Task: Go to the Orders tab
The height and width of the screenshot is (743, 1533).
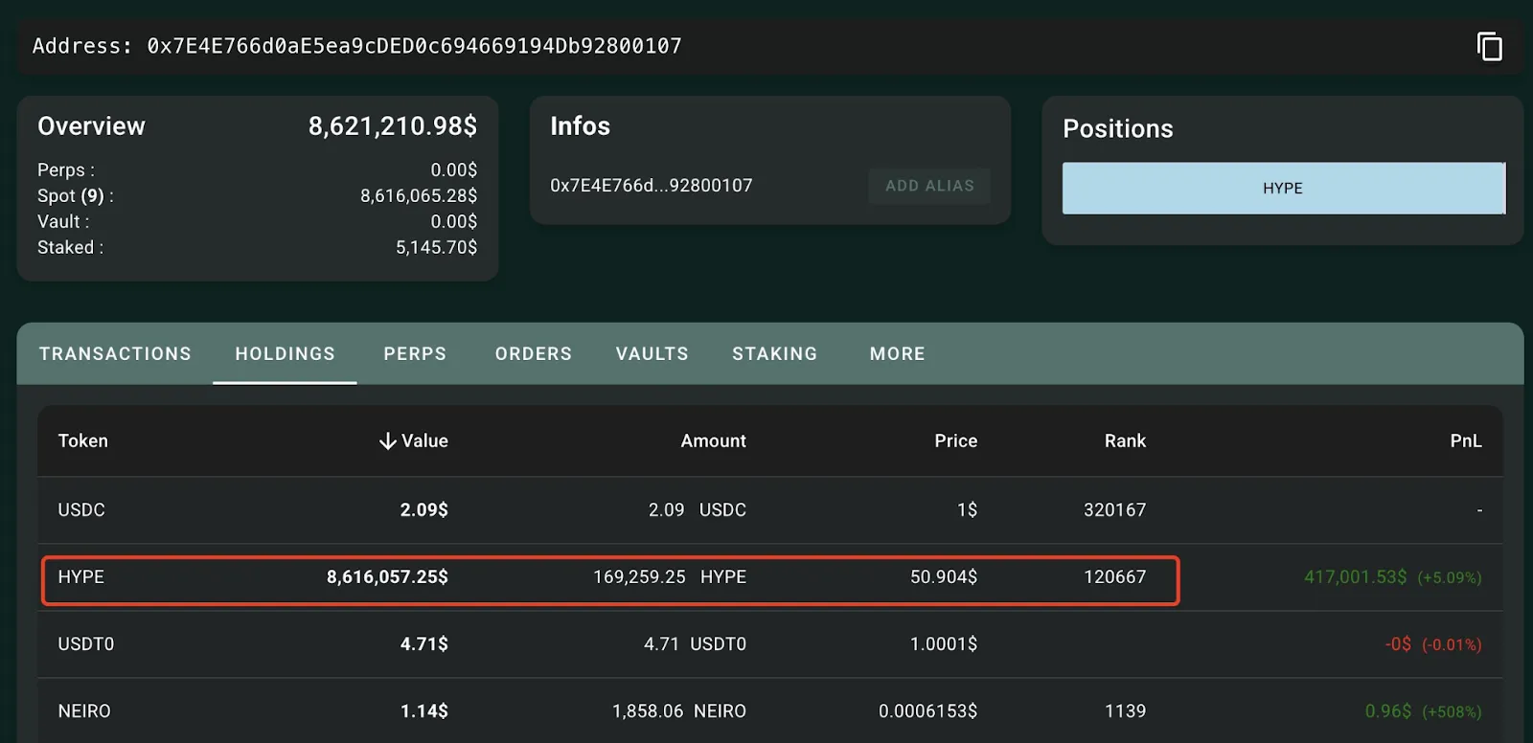Action: point(533,354)
